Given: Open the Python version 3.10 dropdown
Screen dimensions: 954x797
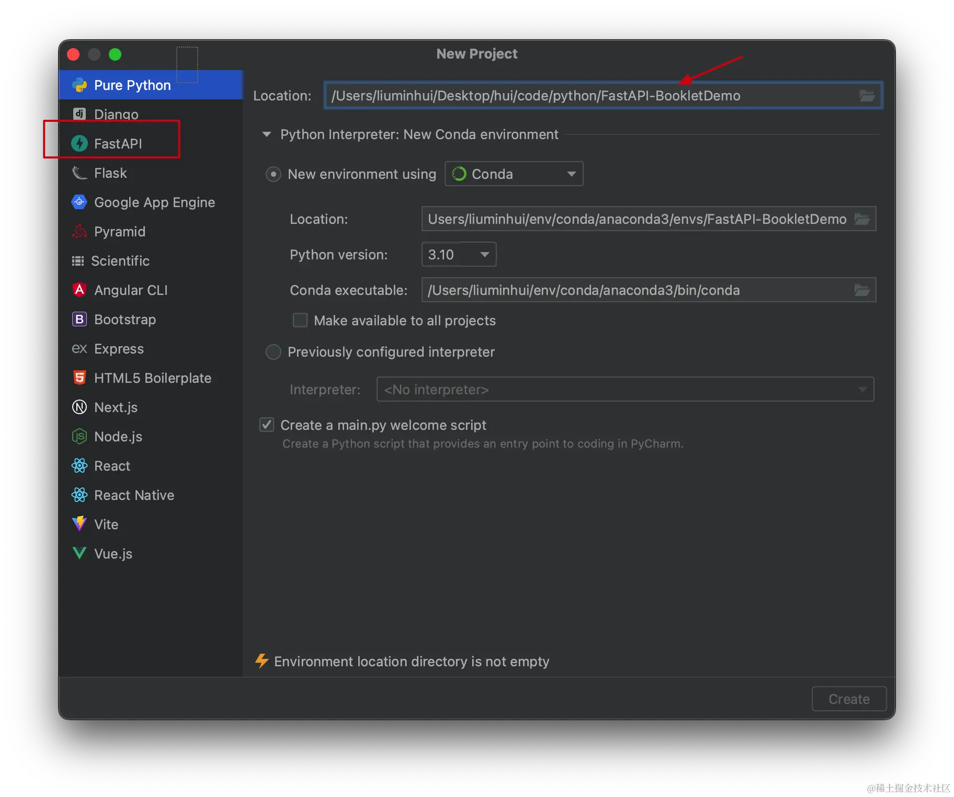Looking at the screenshot, I should pyautogui.click(x=459, y=254).
